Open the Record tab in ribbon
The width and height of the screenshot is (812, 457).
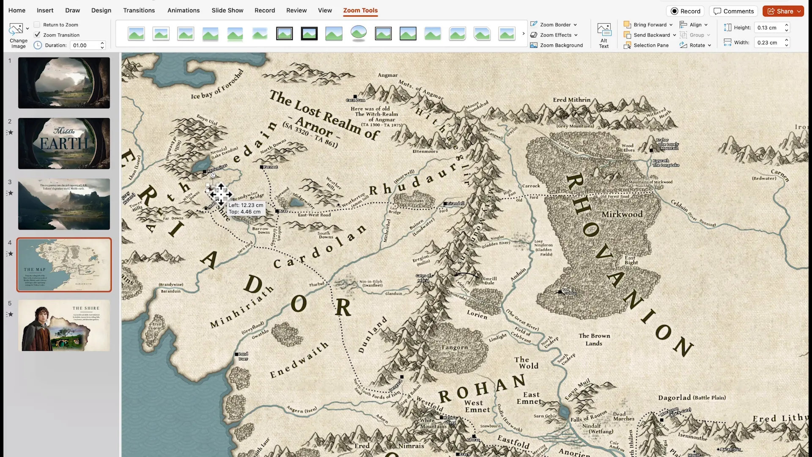pyautogui.click(x=265, y=10)
